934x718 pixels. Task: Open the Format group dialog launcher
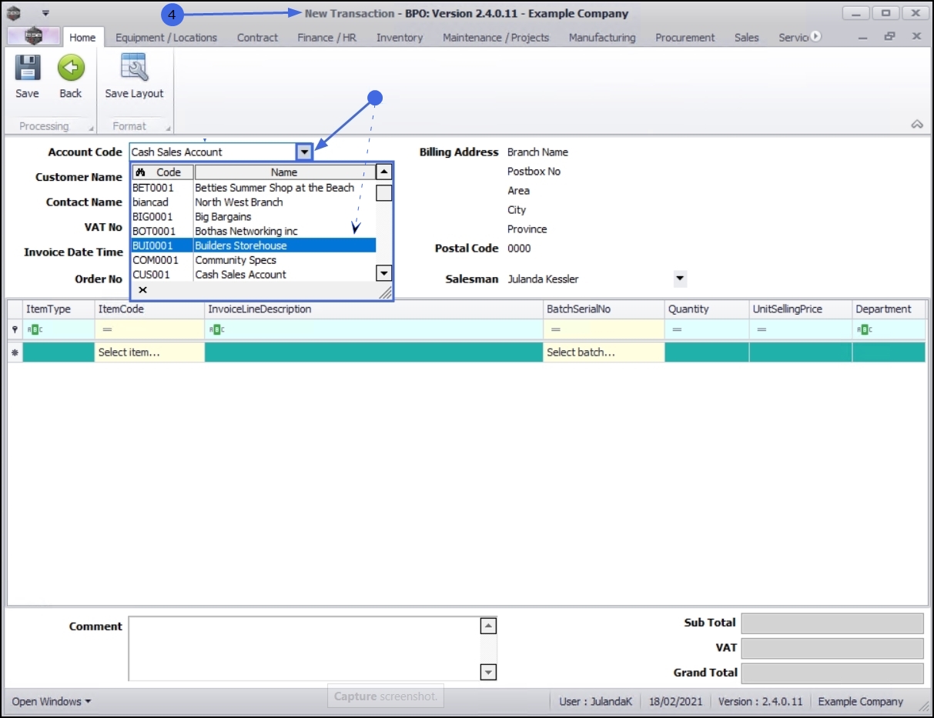click(169, 128)
